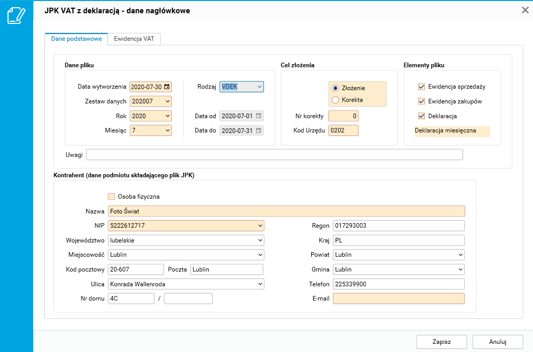This screenshot has height=352, width=533.
Task: Click the document edit icon in sidebar
Action: pos(16,15)
